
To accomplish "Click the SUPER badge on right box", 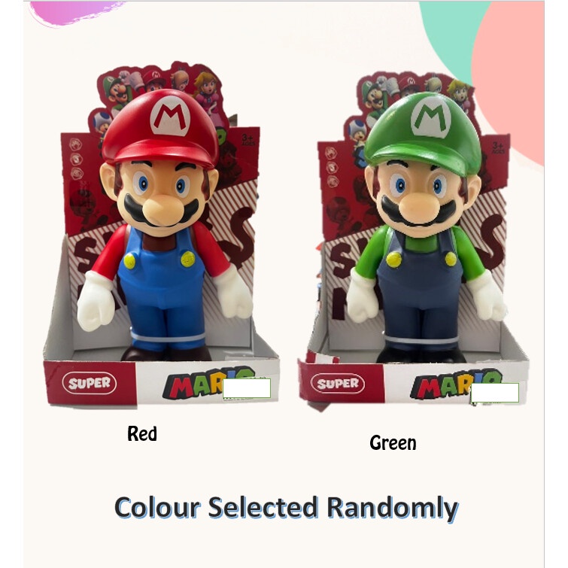I will (x=338, y=383).
